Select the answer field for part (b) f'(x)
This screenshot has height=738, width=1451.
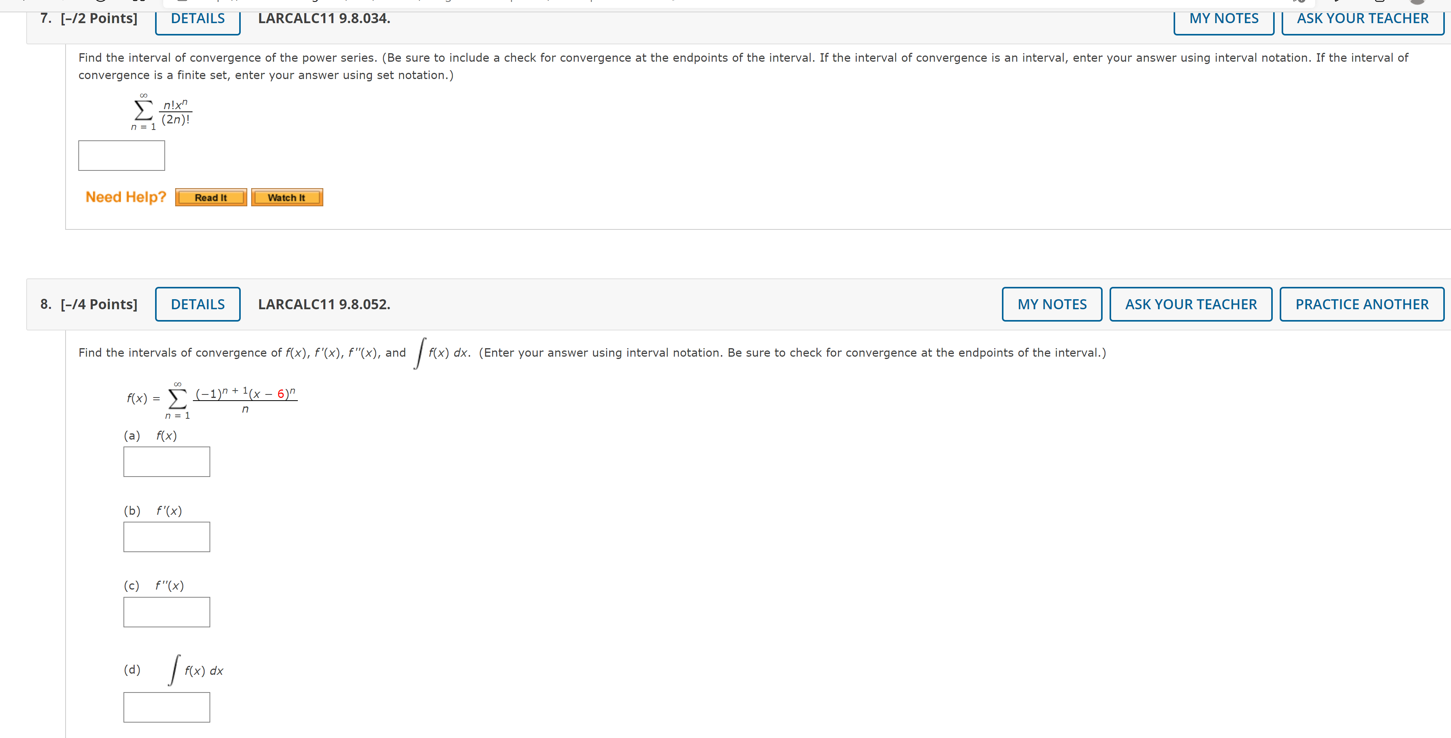tap(166, 536)
